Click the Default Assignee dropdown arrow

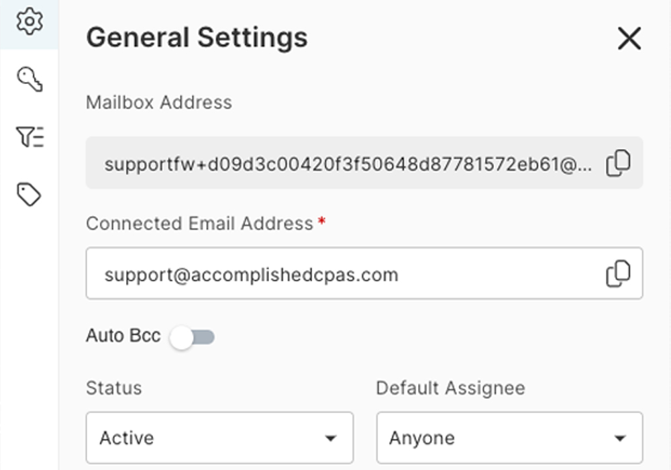[619, 438]
